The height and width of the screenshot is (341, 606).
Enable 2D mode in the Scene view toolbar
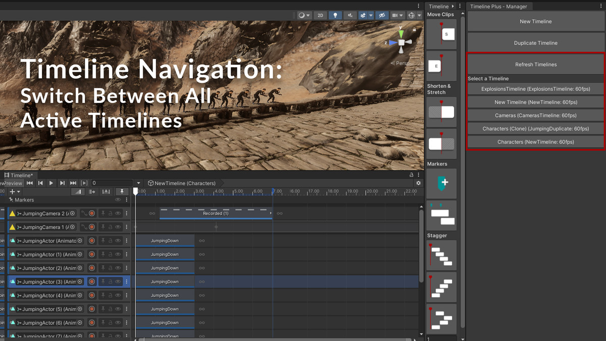coord(320,15)
